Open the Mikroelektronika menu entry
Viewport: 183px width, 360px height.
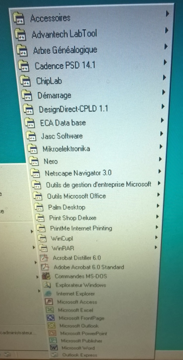point(66,149)
